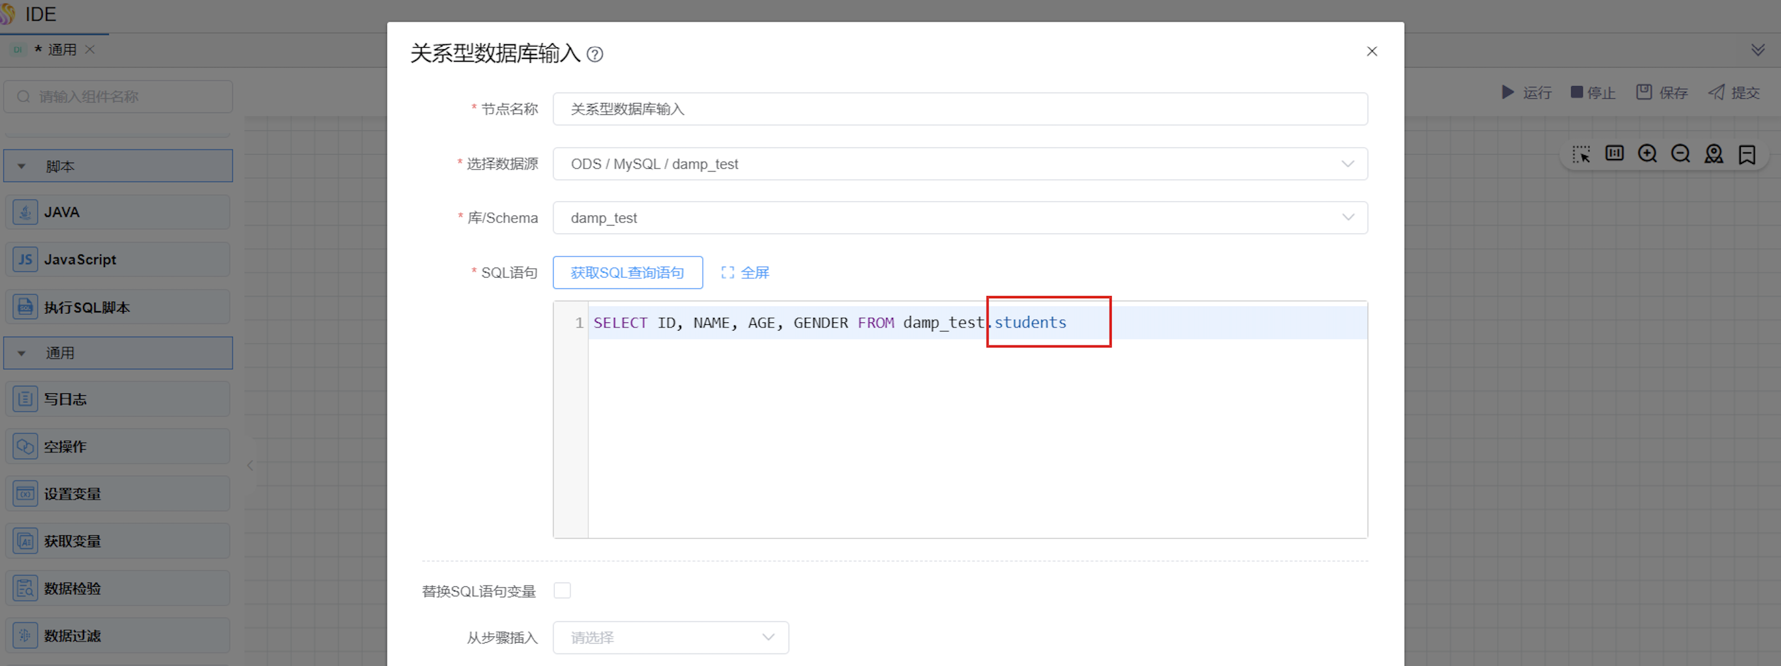
Task: Pick the 数据检验 component
Action: click(118, 589)
